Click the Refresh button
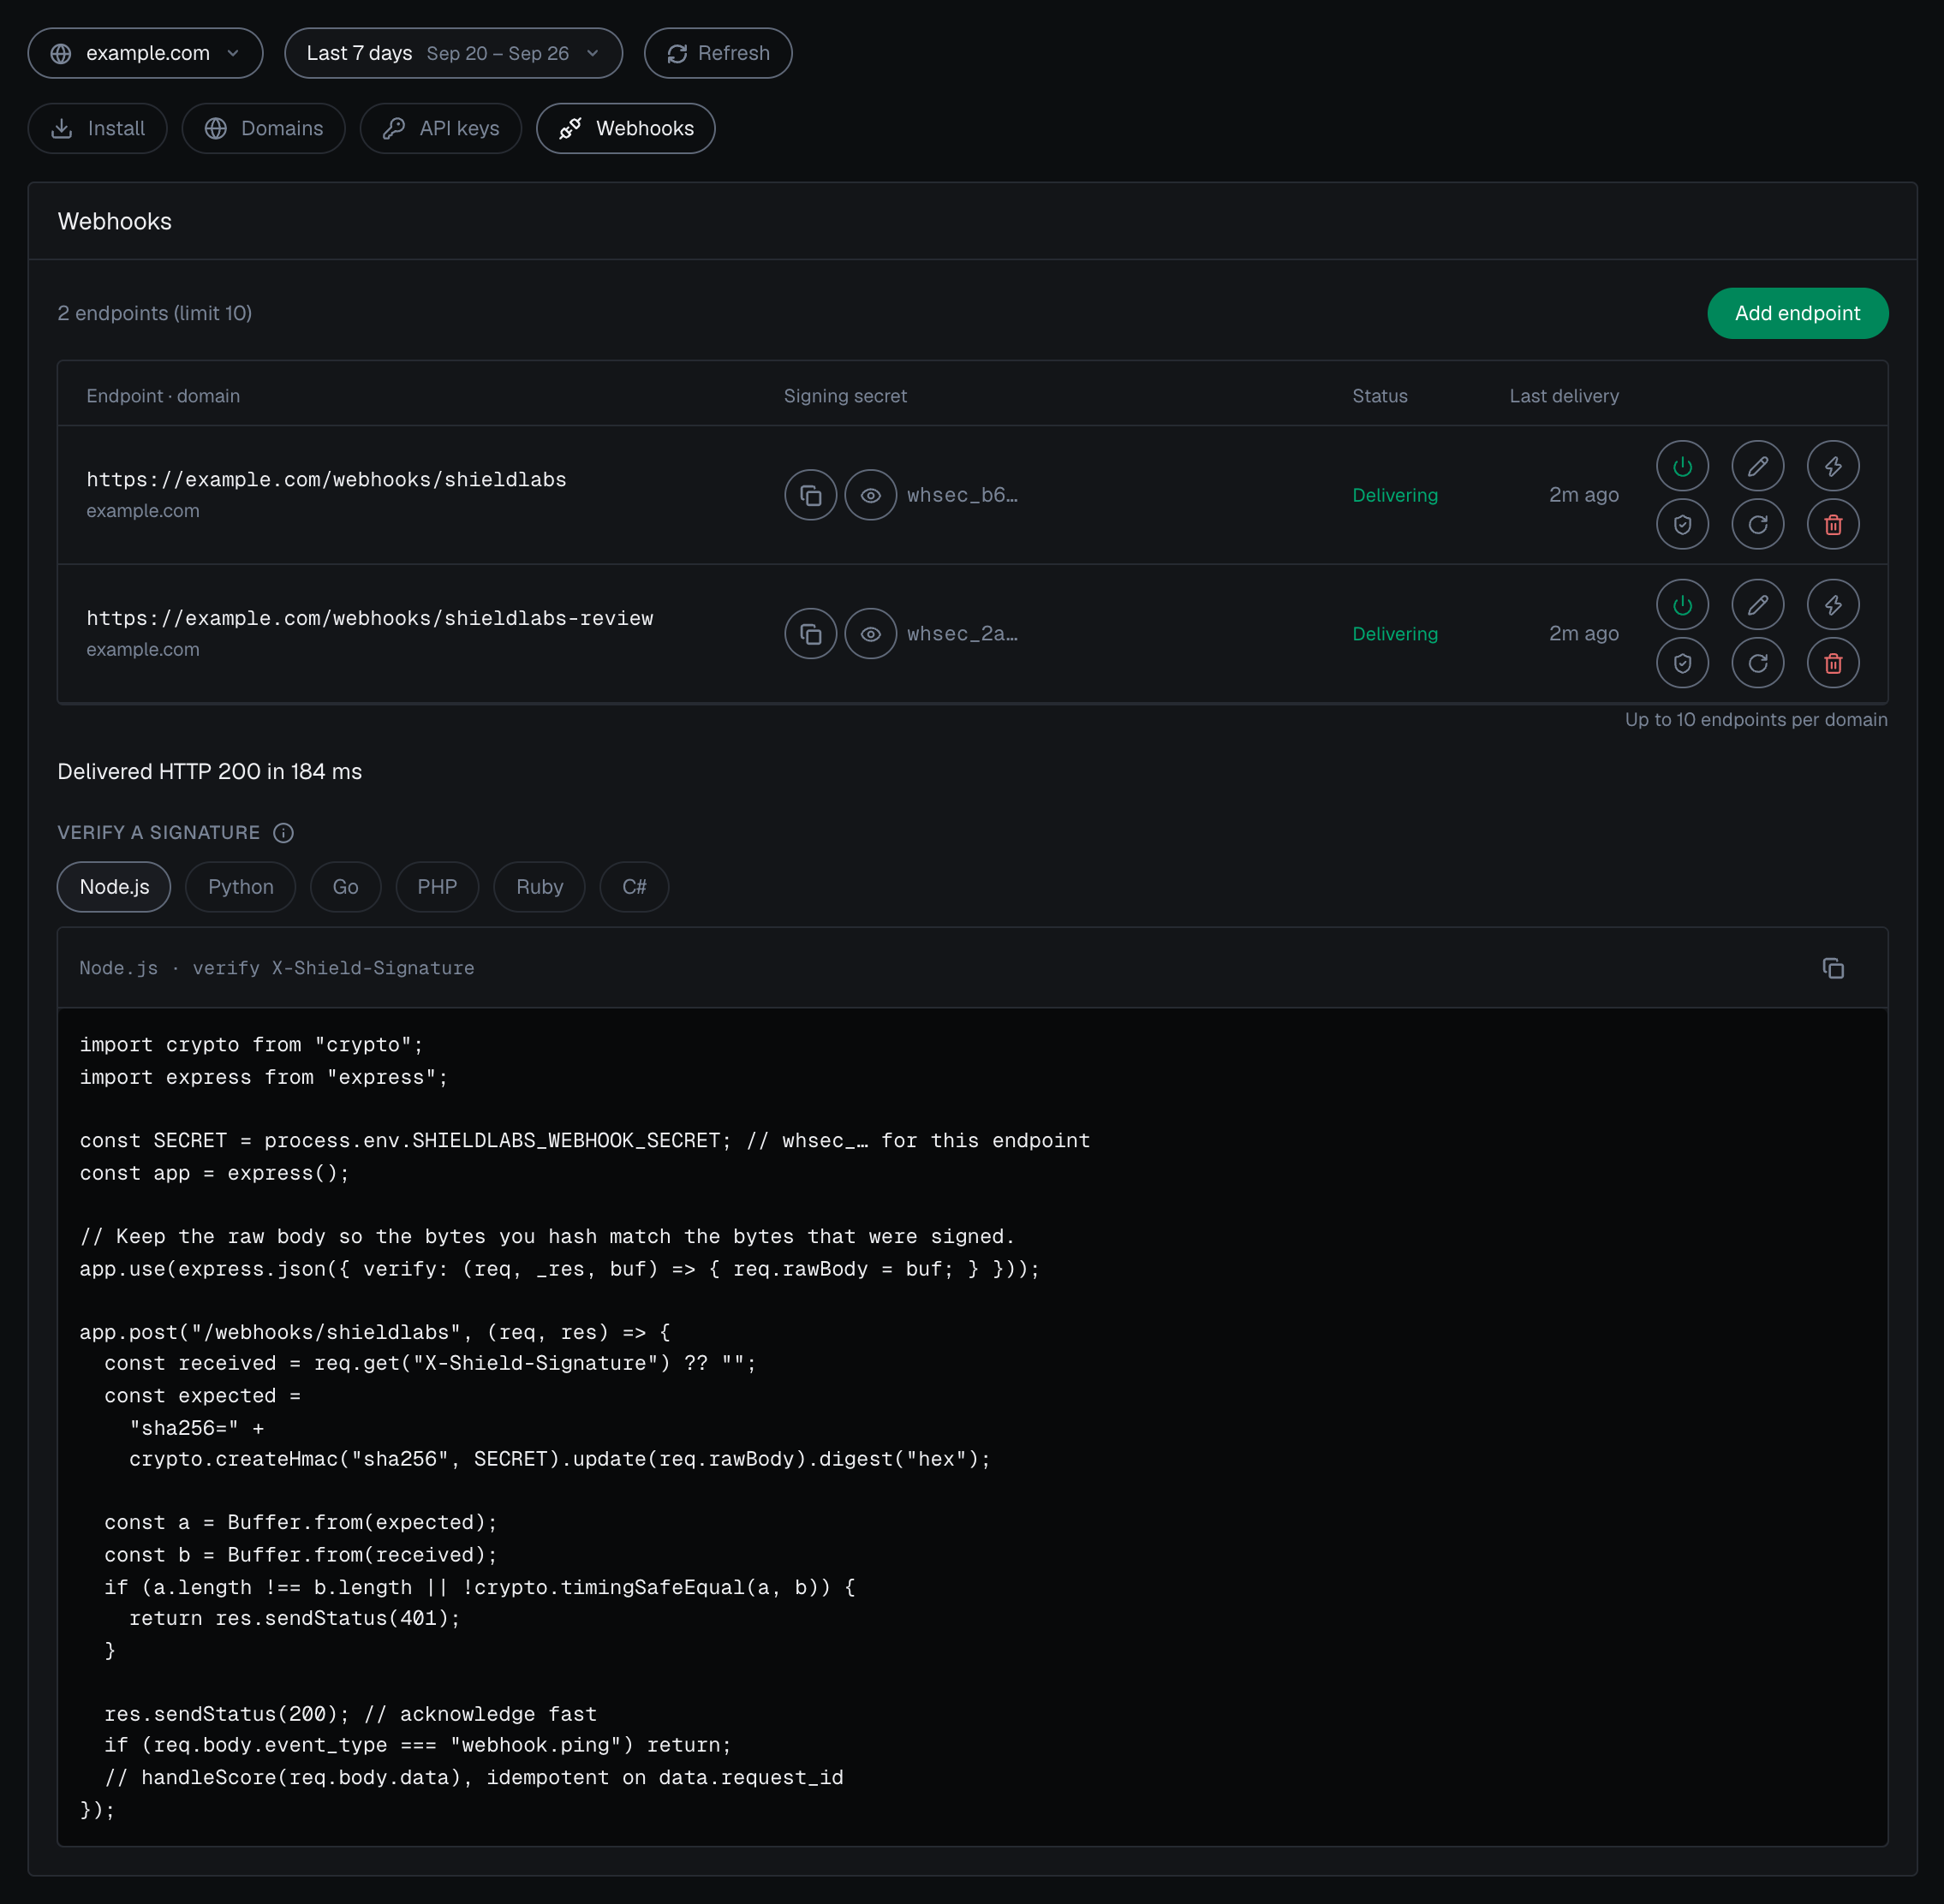Viewport: 1944px width, 1904px height. (x=719, y=53)
